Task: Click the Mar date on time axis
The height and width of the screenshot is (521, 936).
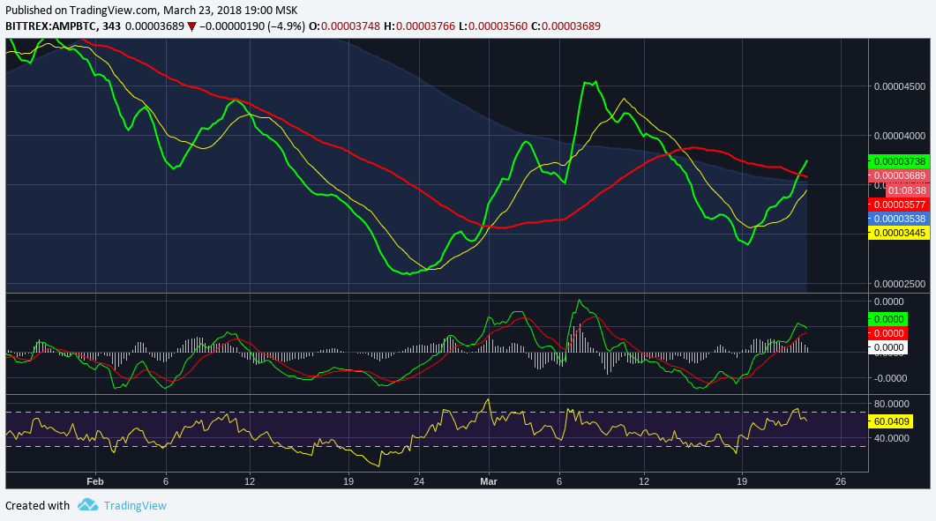Action: click(x=489, y=481)
